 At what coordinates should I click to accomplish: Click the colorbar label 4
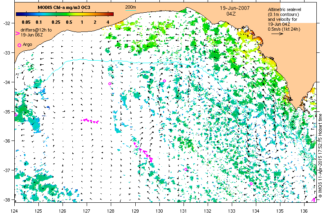(x=108, y=22)
